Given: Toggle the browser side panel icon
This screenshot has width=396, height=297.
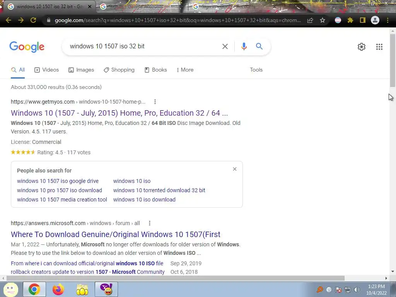Looking at the screenshot, I should [x=363, y=20].
